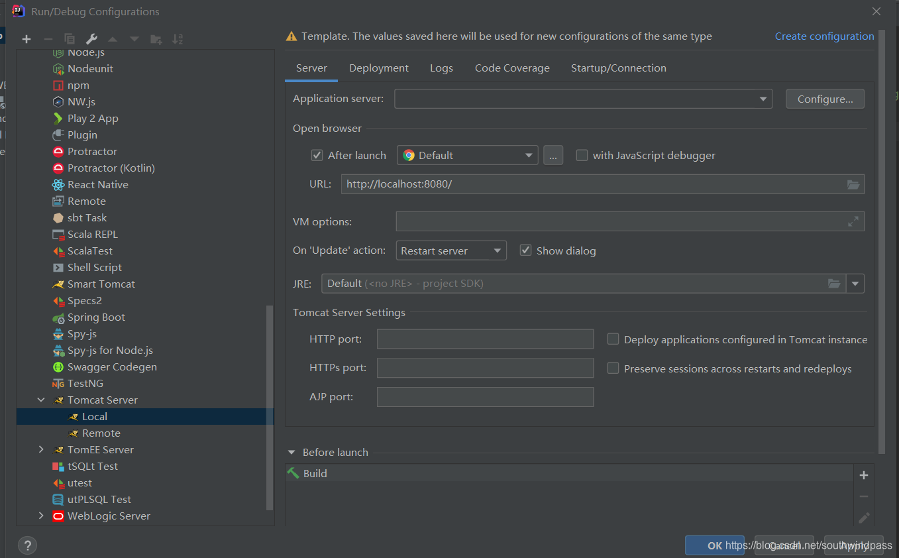Image resolution: width=899 pixels, height=558 pixels.
Task: Collapse the Tomcat Server tree node
Action: click(41, 400)
